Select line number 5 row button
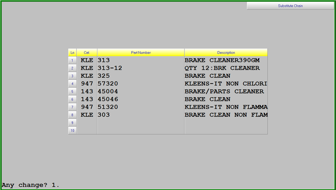 point(72,92)
